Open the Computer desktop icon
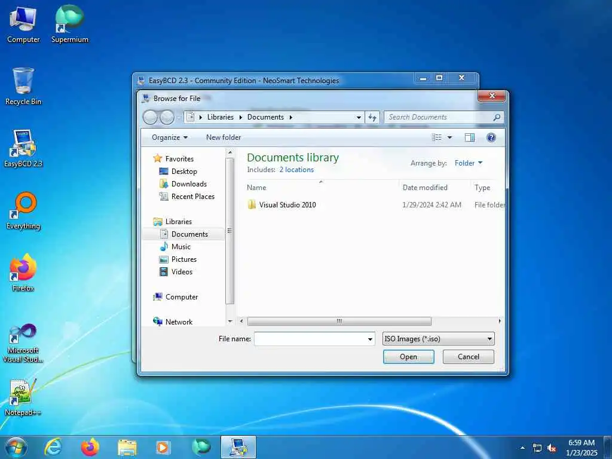612x459 pixels. pyautogui.click(x=23, y=24)
